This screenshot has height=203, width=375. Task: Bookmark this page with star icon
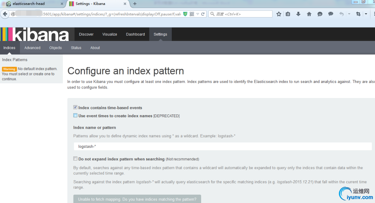point(278,14)
